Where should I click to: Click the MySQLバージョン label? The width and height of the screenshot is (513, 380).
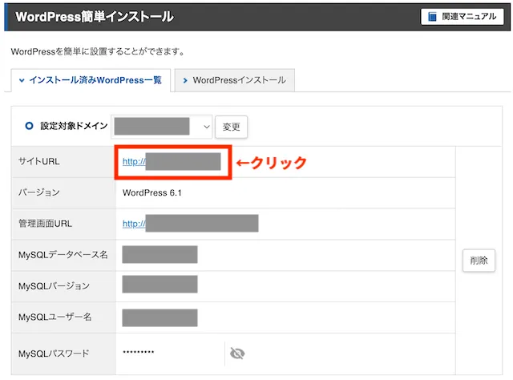click(54, 285)
